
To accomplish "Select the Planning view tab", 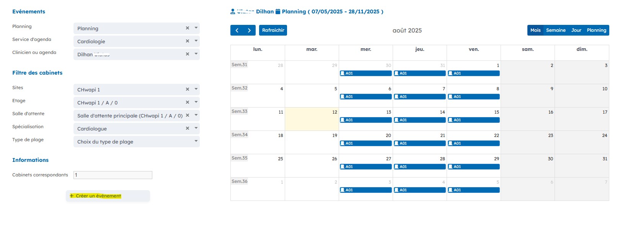I will pos(596,30).
